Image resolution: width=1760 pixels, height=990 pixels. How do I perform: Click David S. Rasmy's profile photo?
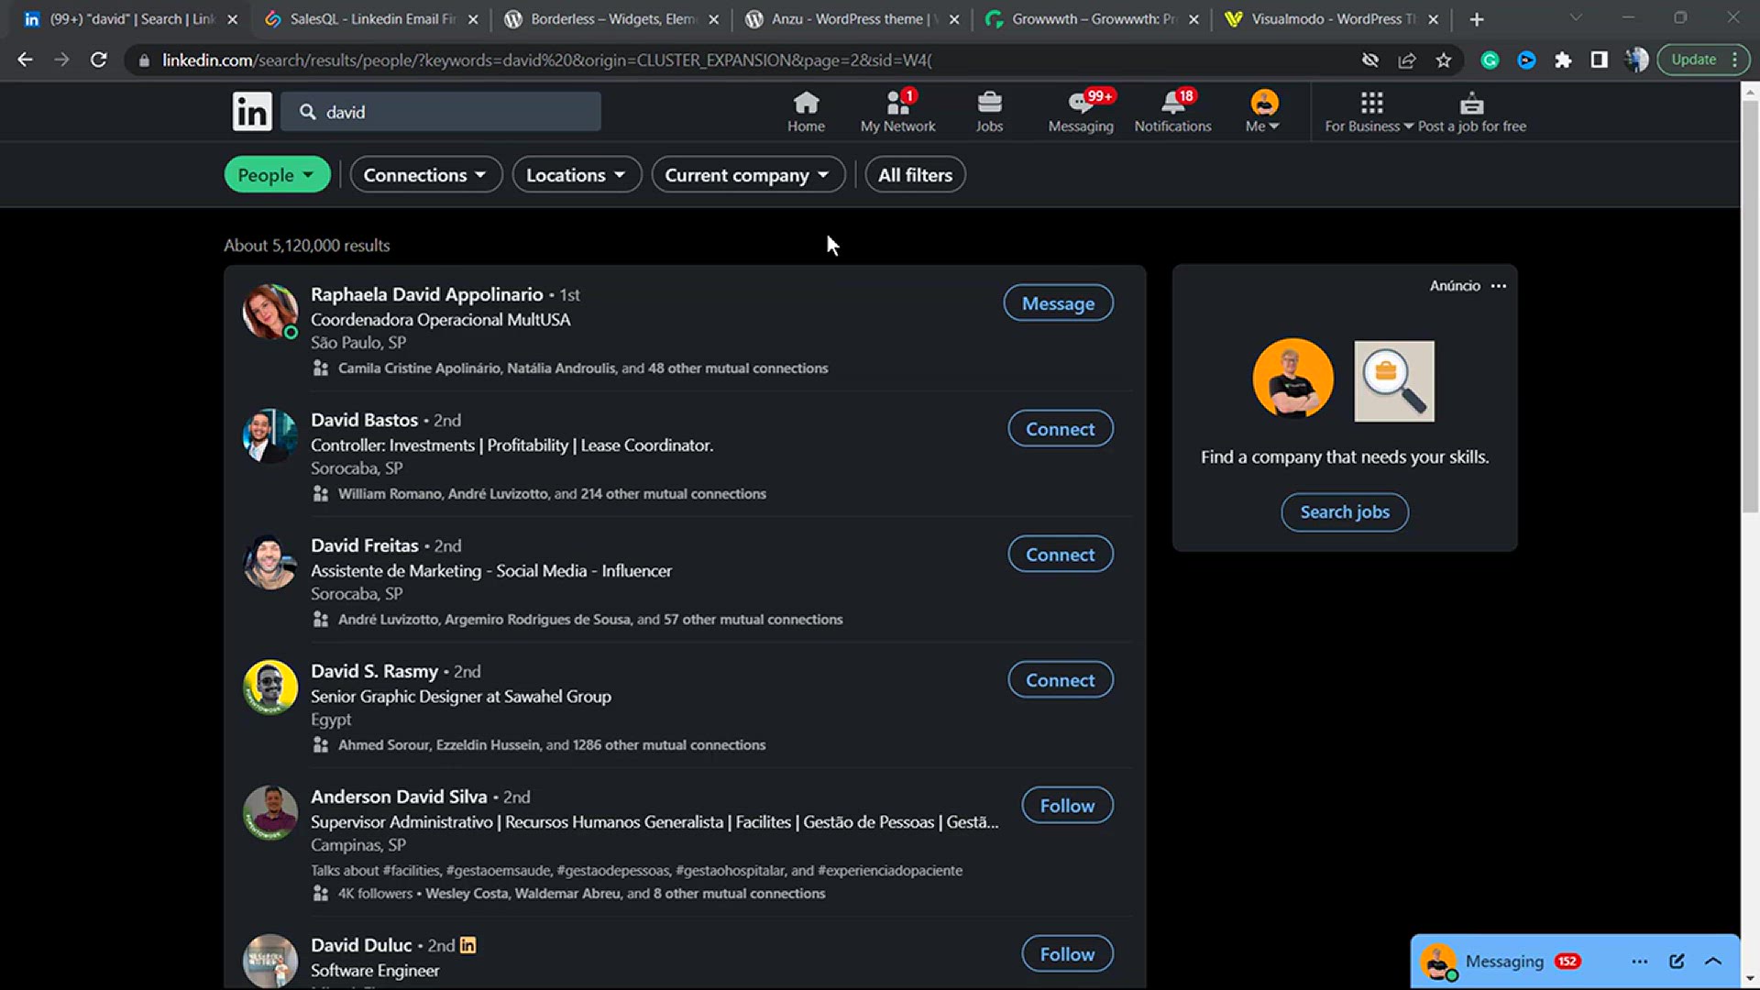point(269,687)
